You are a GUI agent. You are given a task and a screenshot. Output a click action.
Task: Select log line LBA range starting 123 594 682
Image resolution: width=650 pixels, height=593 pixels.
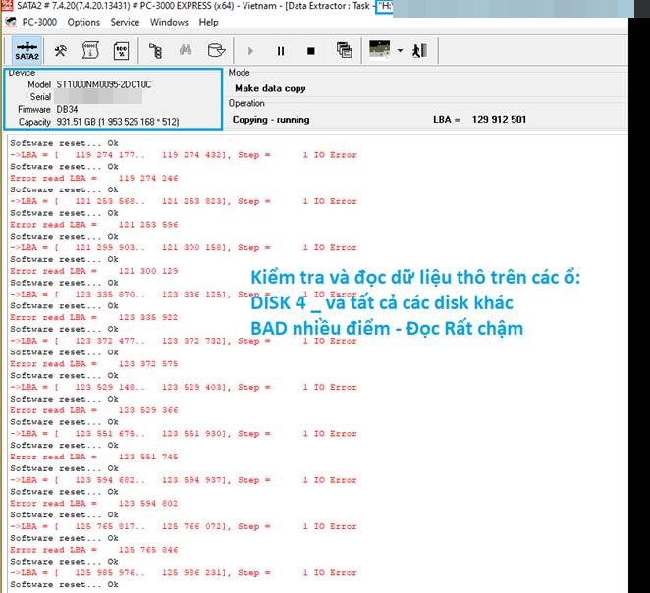(184, 480)
